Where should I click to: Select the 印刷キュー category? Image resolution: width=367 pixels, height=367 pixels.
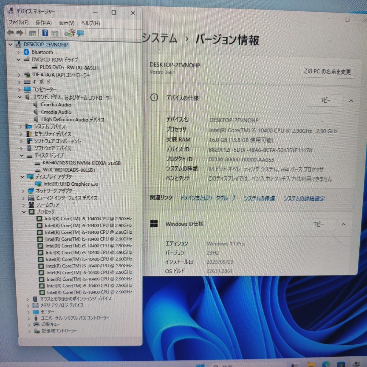click(x=50, y=324)
